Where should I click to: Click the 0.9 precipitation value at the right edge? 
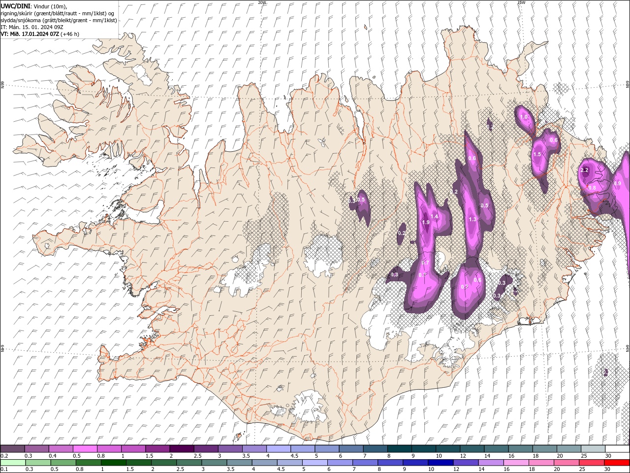coord(618,183)
